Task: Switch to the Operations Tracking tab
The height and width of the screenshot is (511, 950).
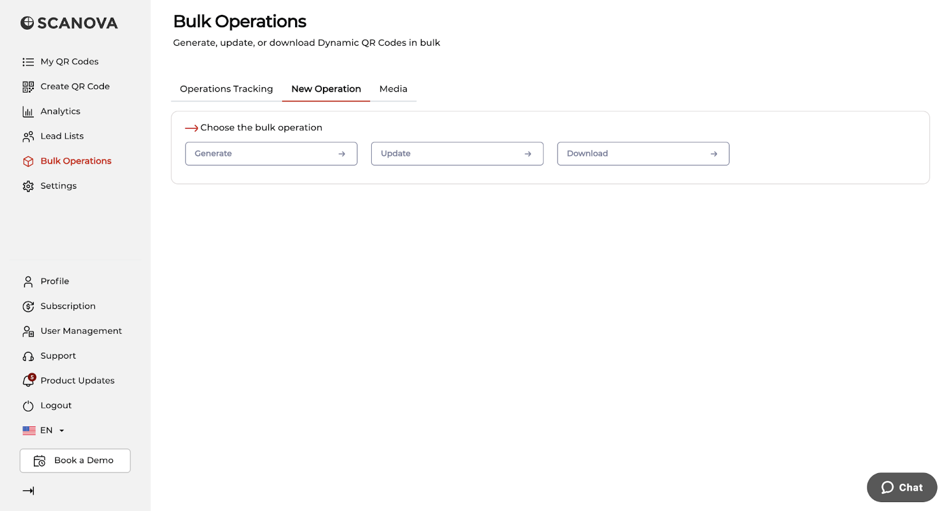Action: [226, 89]
